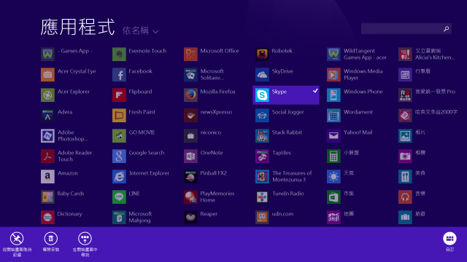Image resolution: width=467 pixels, height=262 pixels.
Task: Open the 相片 photos tile
Action: pyautogui.click(x=405, y=136)
